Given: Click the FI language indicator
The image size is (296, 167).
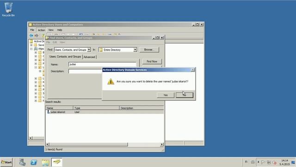Looking at the screenshot, I should tap(246, 162).
